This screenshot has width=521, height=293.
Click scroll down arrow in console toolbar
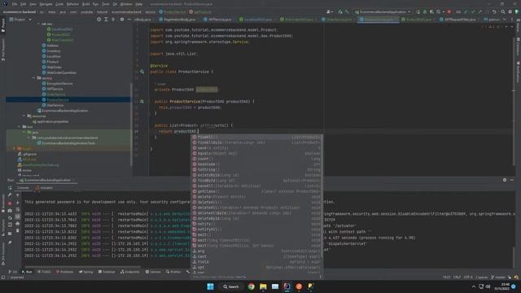(18, 203)
